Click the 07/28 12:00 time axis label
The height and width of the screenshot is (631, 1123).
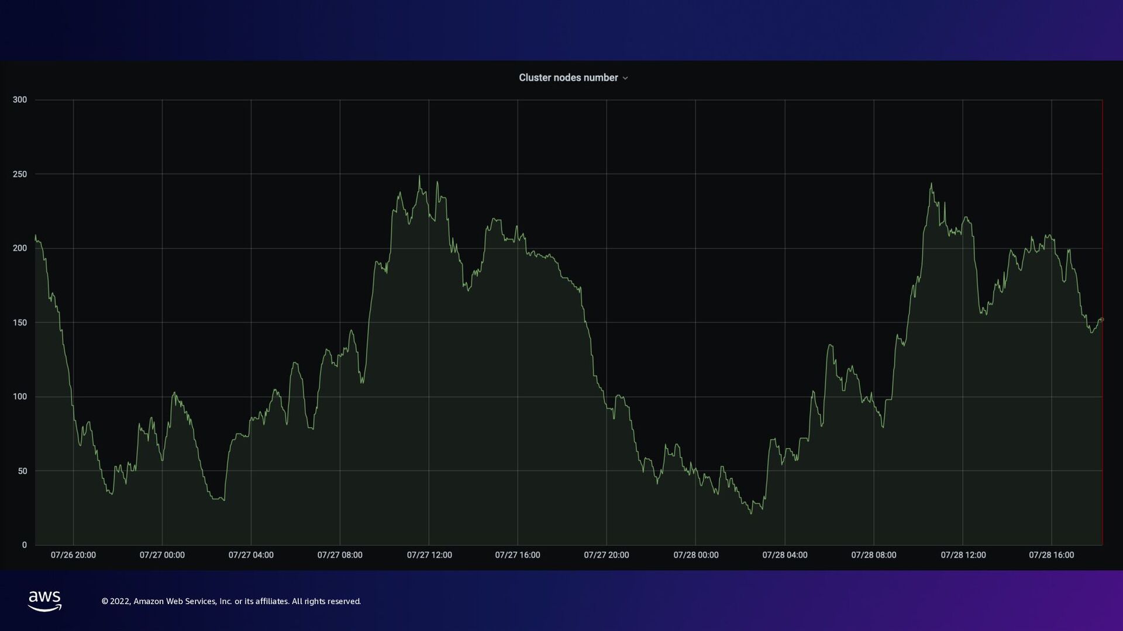pyautogui.click(x=963, y=555)
